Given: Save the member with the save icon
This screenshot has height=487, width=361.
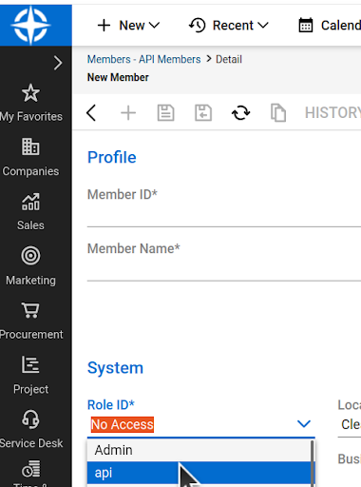Looking at the screenshot, I should tap(165, 113).
